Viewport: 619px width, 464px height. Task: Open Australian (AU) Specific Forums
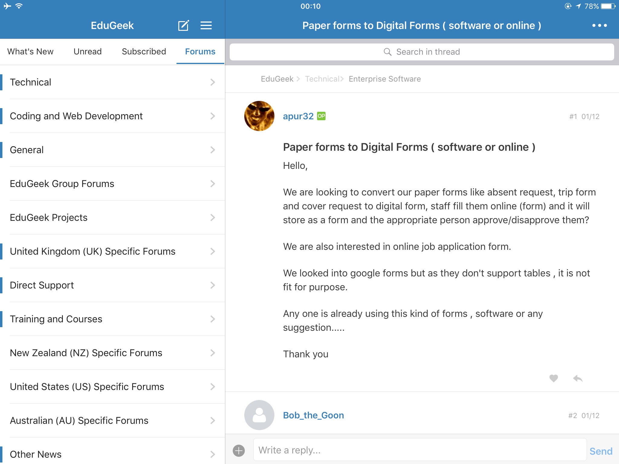pos(112,420)
